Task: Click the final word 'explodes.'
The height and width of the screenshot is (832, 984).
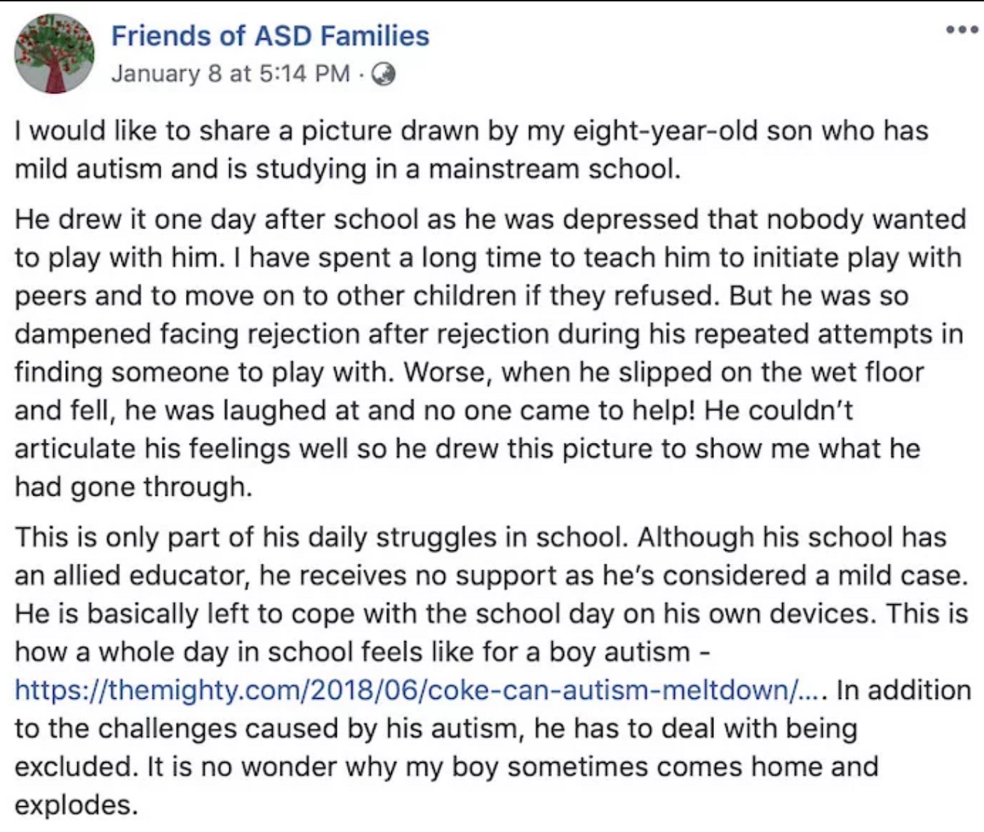Action: [x=76, y=805]
